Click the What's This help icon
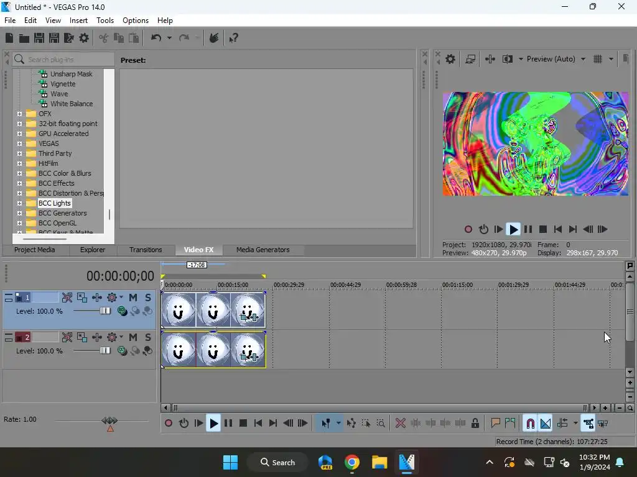Screen dimensions: 637x477 pyautogui.click(x=234, y=38)
